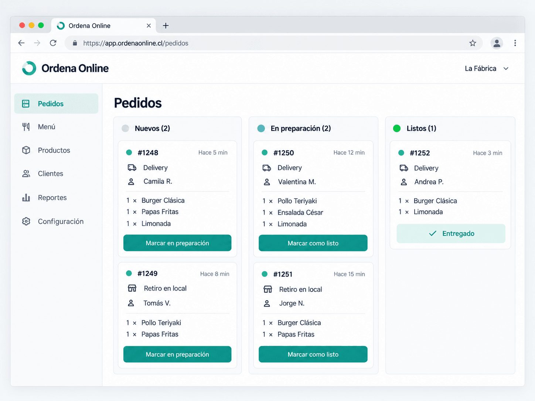Expand the La Fábrica restaurant dropdown

coord(487,69)
